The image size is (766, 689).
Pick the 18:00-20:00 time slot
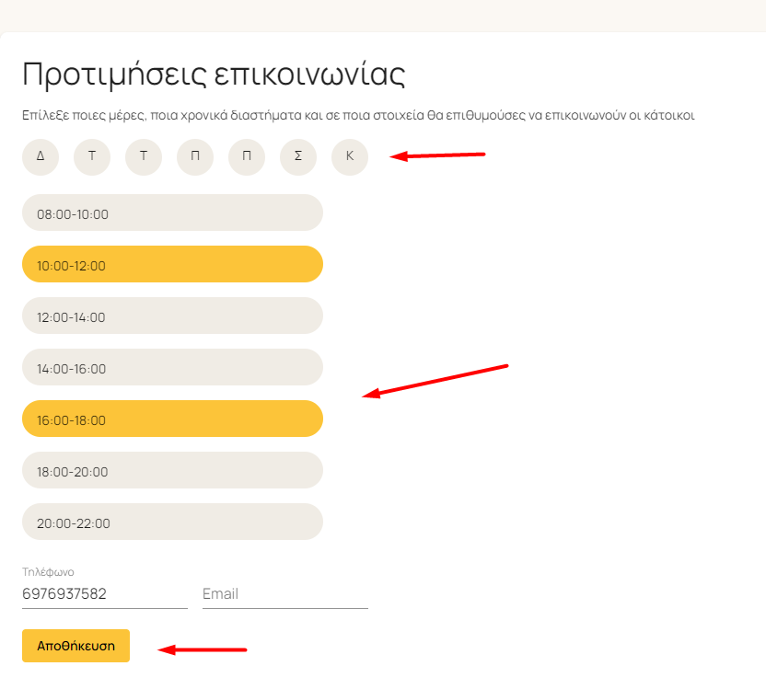[x=172, y=470]
